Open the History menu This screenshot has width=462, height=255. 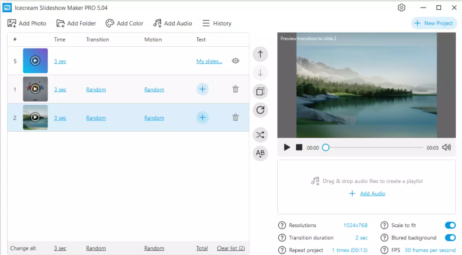pyautogui.click(x=217, y=23)
